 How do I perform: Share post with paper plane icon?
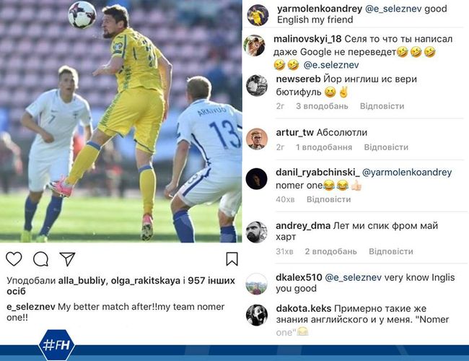point(67,259)
